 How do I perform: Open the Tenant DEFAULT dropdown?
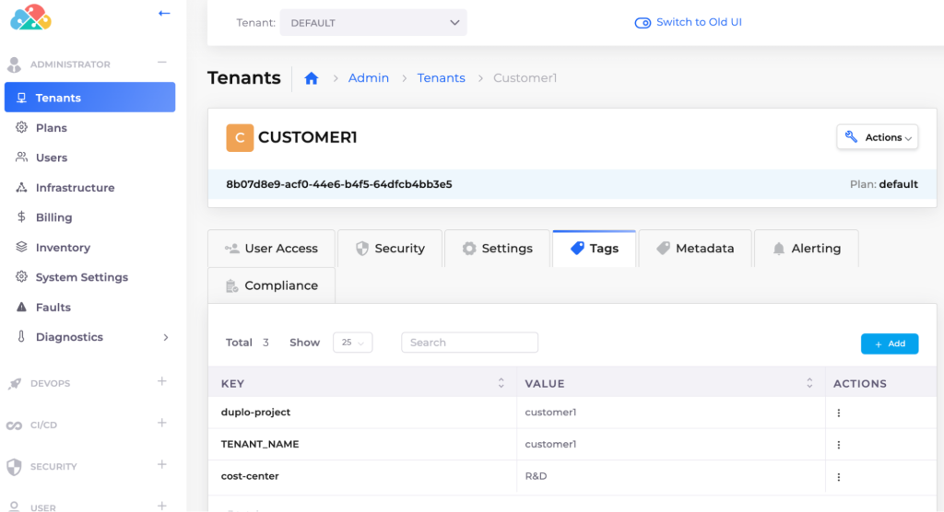373,23
